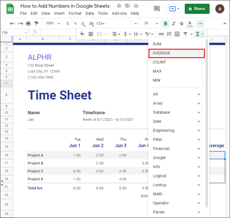Select the AVERAGE function
The image size is (230, 218).
(x=177, y=53)
